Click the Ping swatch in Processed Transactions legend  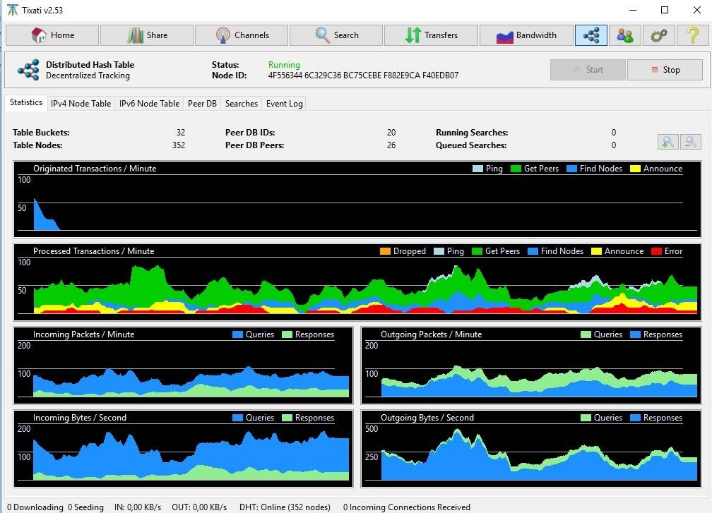pyautogui.click(x=439, y=251)
